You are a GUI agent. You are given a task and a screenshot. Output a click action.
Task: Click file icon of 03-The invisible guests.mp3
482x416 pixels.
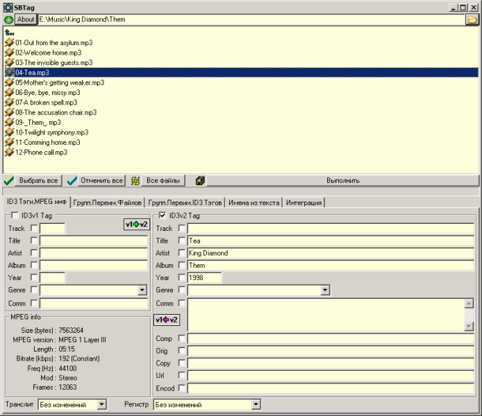(x=10, y=62)
